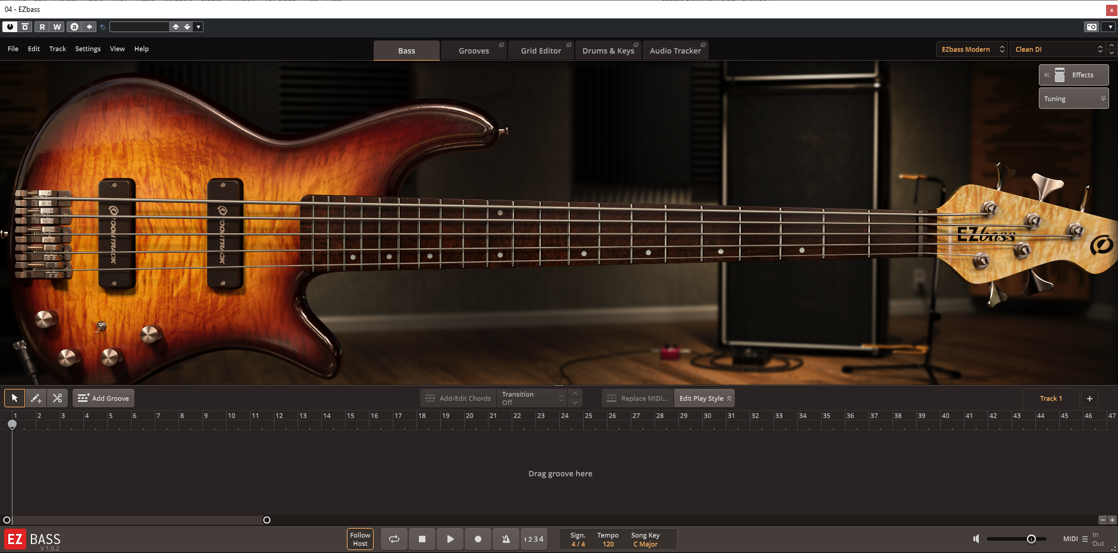This screenshot has height=553, width=1118.
Task: Open the View menu
Action: 117,49
